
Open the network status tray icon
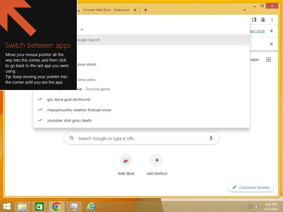pos(250,207)
